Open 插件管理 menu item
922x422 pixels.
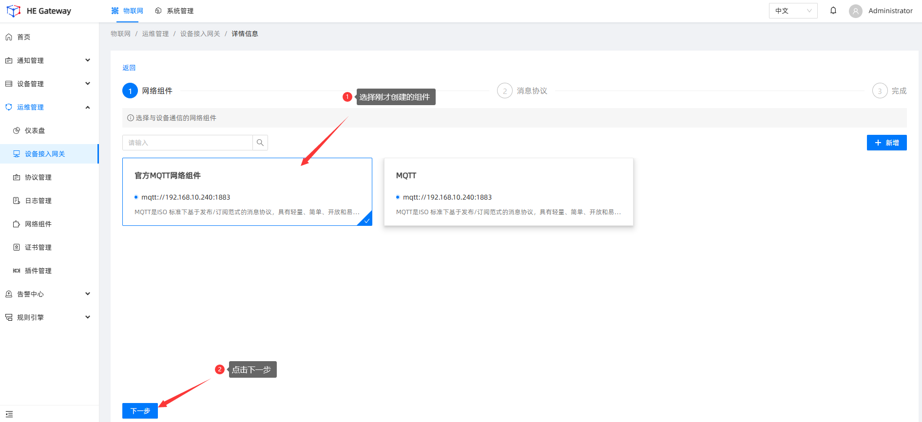pos(49,271)
